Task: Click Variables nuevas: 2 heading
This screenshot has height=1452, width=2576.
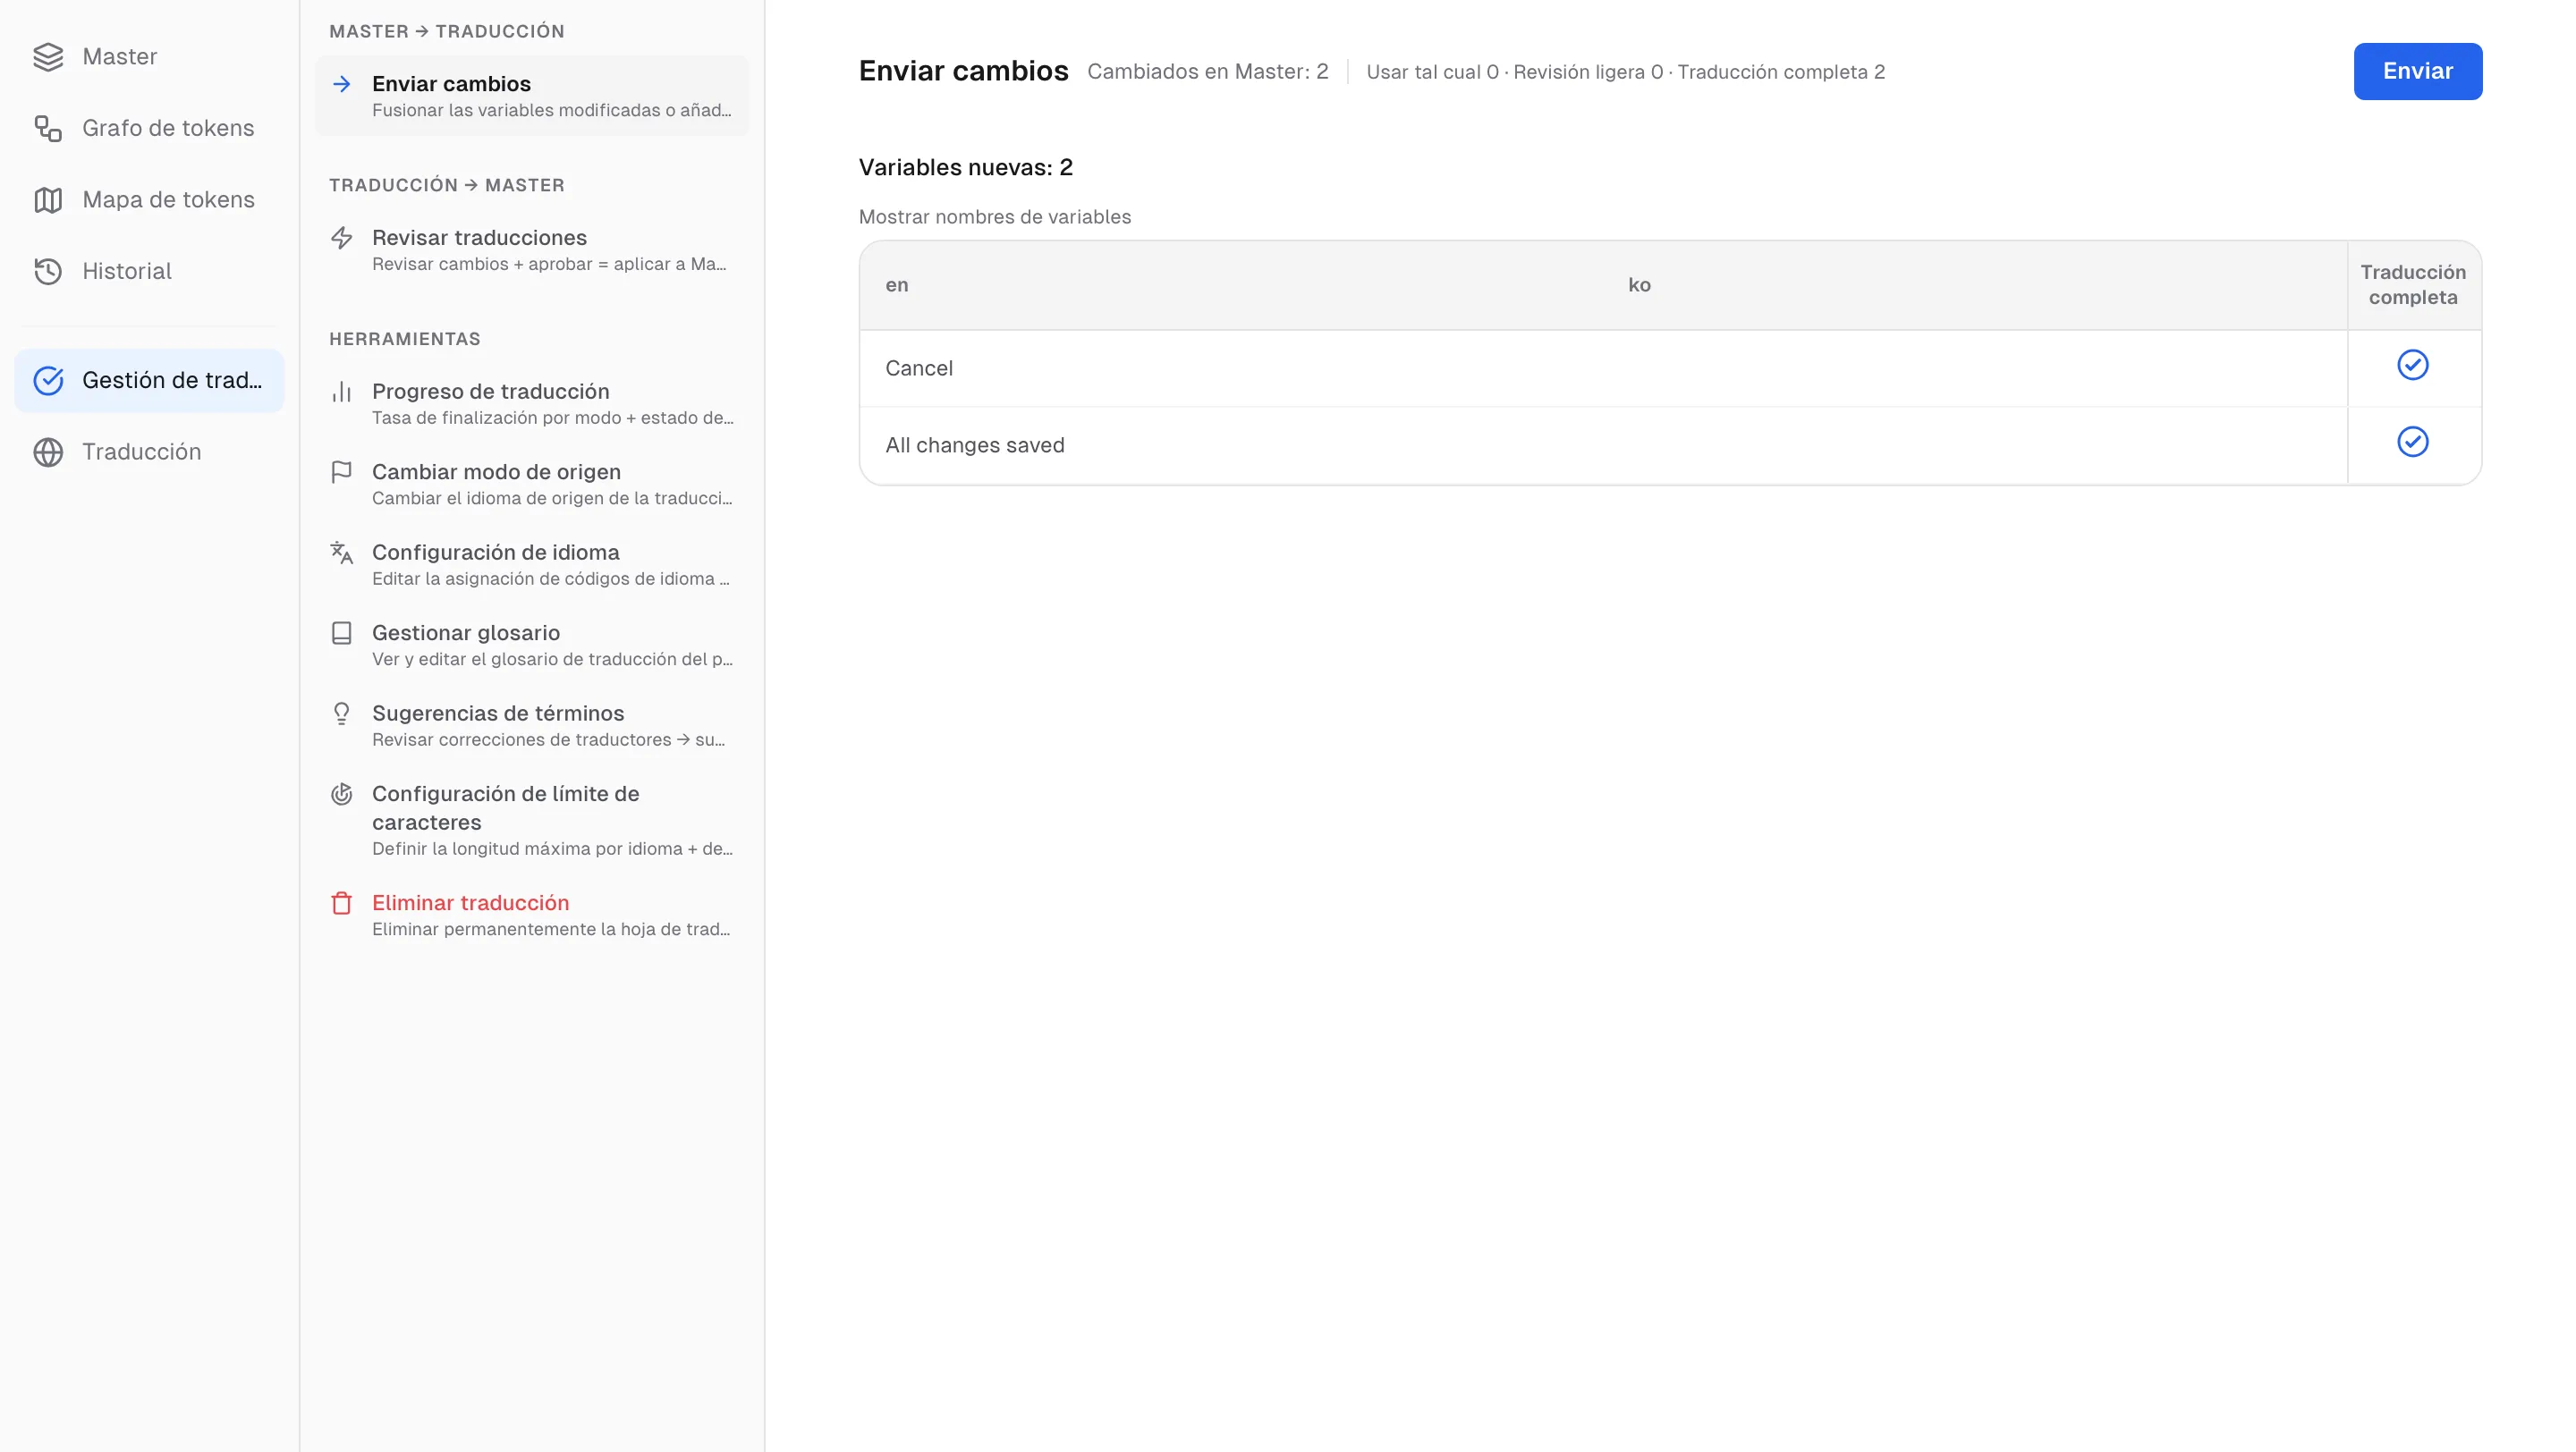Action: (966, 168)
